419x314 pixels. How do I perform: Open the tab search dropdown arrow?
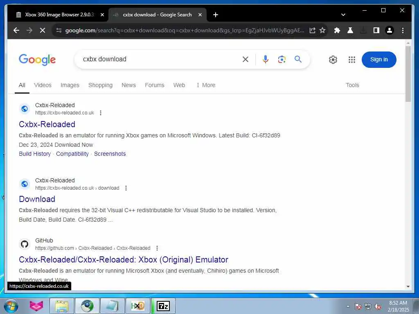(x=343, y=15)
